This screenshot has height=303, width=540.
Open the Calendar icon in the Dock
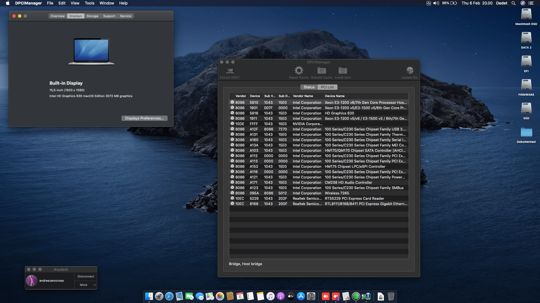240,296
